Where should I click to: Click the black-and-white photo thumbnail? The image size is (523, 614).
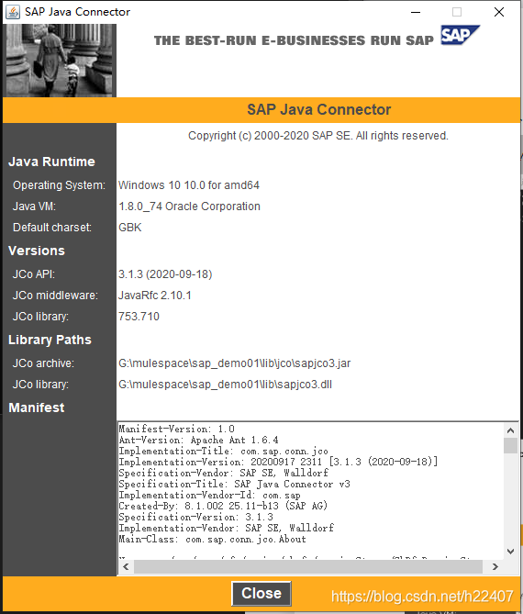59,61
